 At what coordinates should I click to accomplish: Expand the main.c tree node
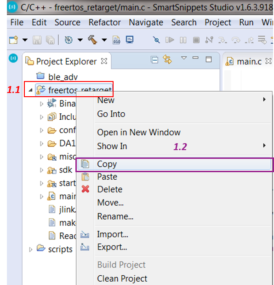click(41, 197)
